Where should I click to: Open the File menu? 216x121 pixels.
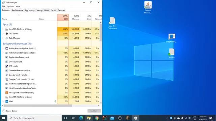(x=3, y=6)
